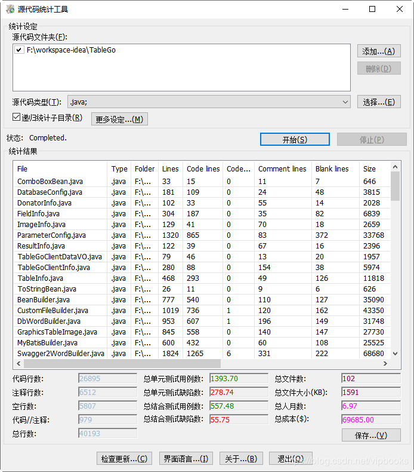Select the BeanBuilder.java row
This screenshot has width=414, height=472.
pyautogui.click(x=202, y=300)
